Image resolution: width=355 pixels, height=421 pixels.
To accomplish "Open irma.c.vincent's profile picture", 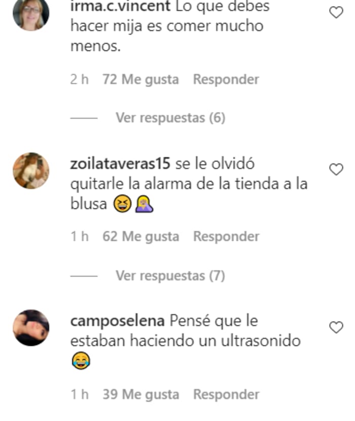I will (x=31, y=13).
